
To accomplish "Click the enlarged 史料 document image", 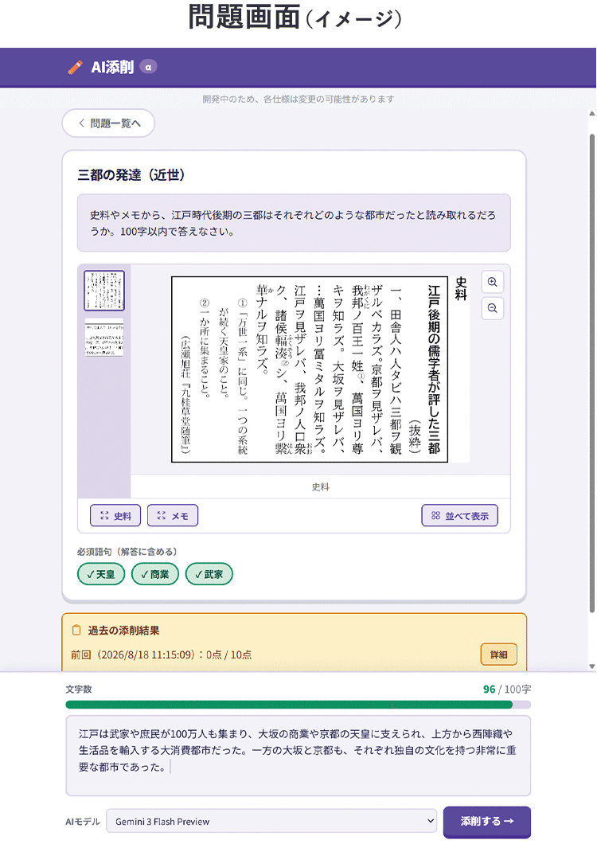I will [320, 369].
